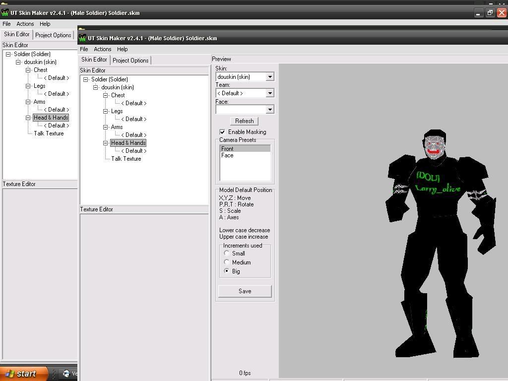
Task: Open the Windows start menu
Action: pyautogui.click(x=23, y=374)
